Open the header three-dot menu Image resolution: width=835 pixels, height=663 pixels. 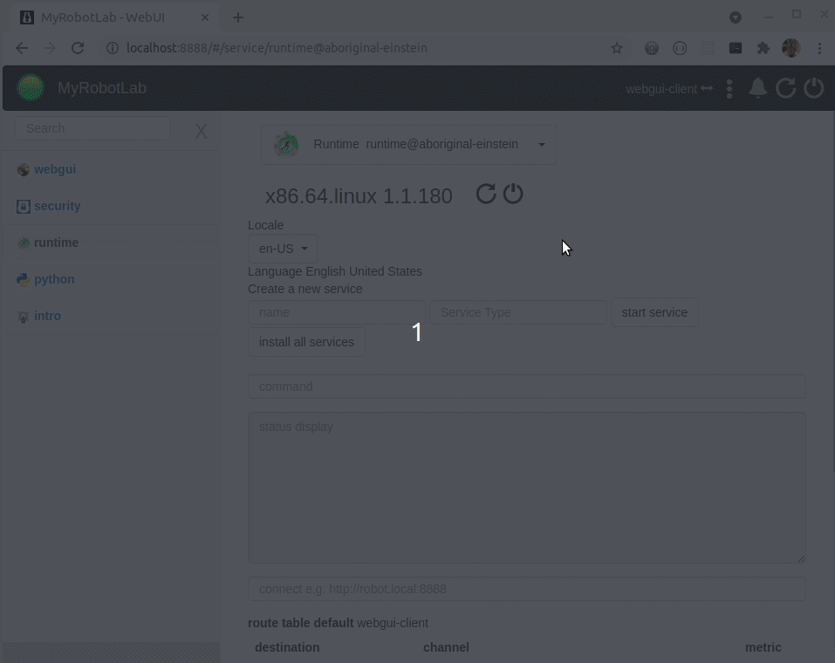point(729,89)
